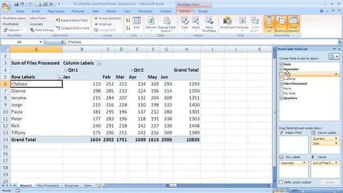
Task: Open the Formulas ribbon tab
Action: point(78,11)
